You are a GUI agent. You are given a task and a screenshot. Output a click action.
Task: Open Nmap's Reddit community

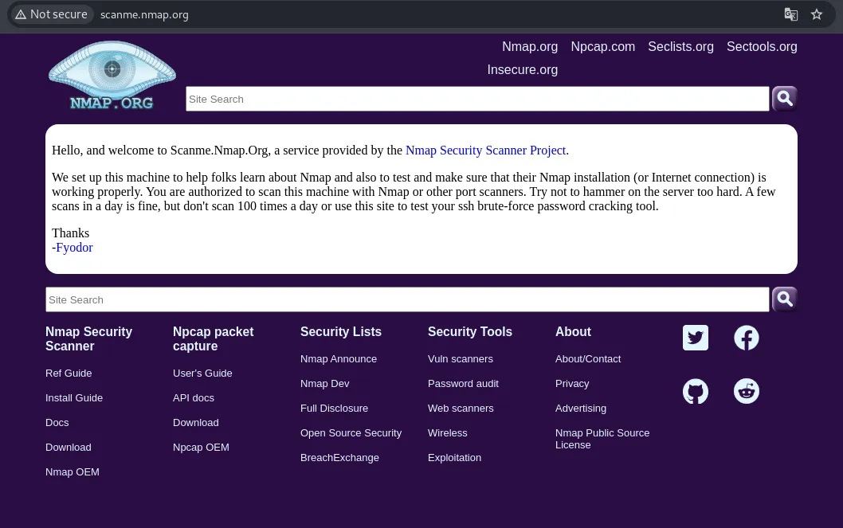(746, 391)
